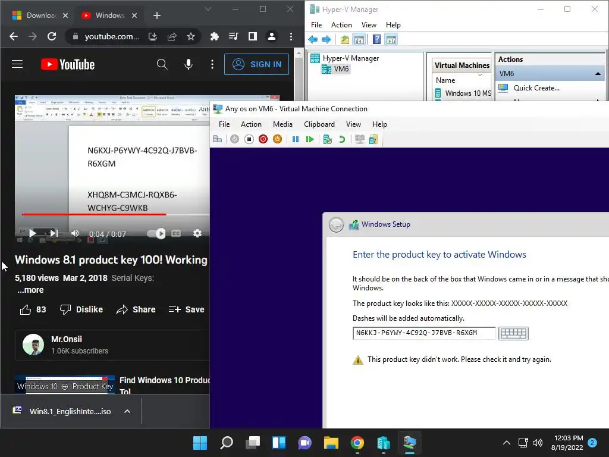Mute the YouTube video volume

tap(75, 233)
